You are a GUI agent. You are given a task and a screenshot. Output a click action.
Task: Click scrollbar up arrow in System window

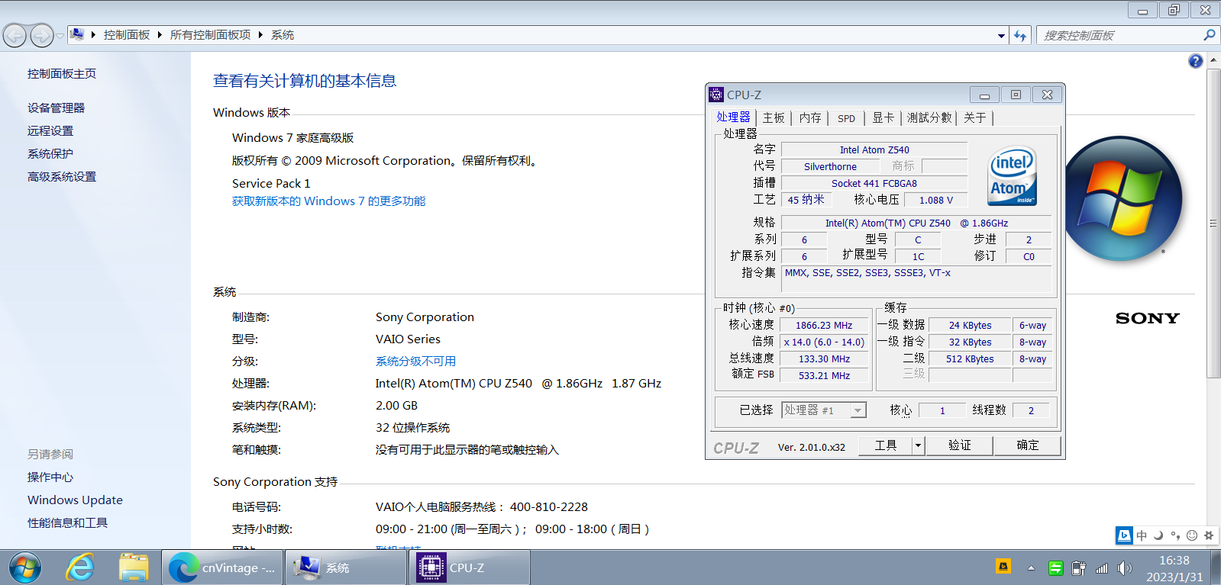(x=1213, y=60)
